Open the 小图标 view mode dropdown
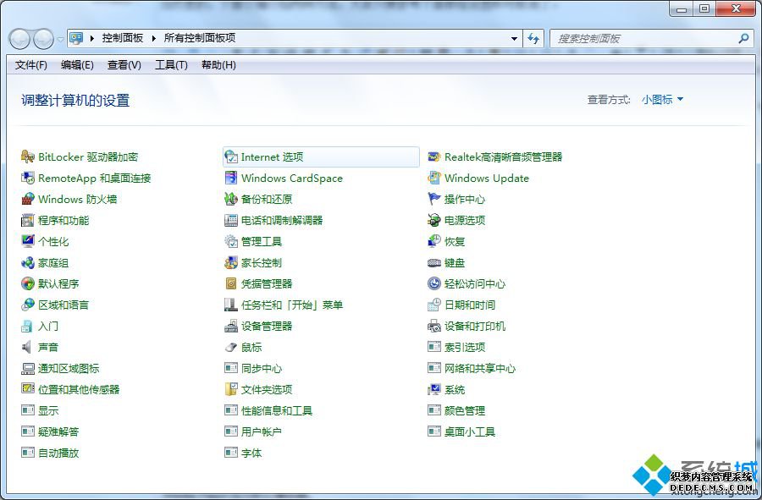Image resolution: width=762 pixels, height=500 pixels. tap(662, 100)
